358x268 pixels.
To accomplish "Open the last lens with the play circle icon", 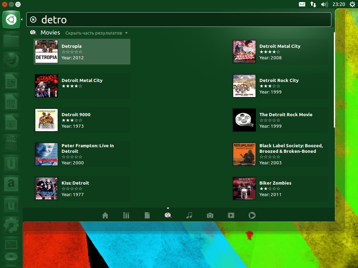I will point(252,215).
